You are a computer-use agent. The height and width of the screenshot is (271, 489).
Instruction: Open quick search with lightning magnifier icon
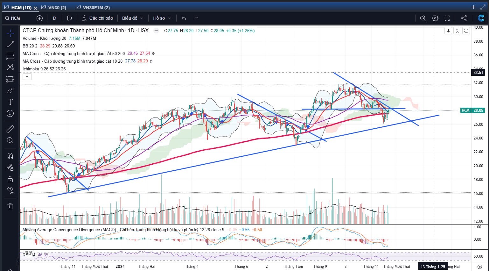pyautogui.click(x=423, y=18)
